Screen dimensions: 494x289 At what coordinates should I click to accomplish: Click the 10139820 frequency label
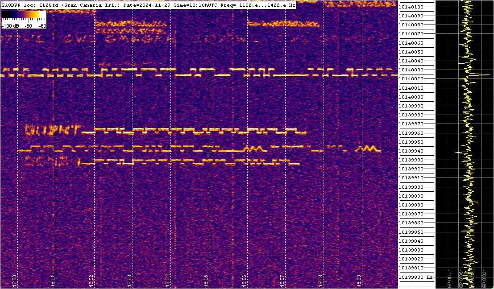[x=411, y=259]
